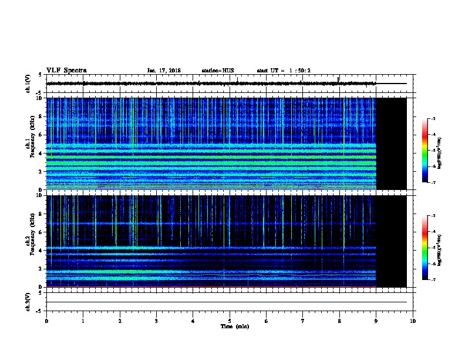The width and height of the screenshot is (465, 360).
Task: Click time-axis tick label "3"
Action: tap(156, 321)
